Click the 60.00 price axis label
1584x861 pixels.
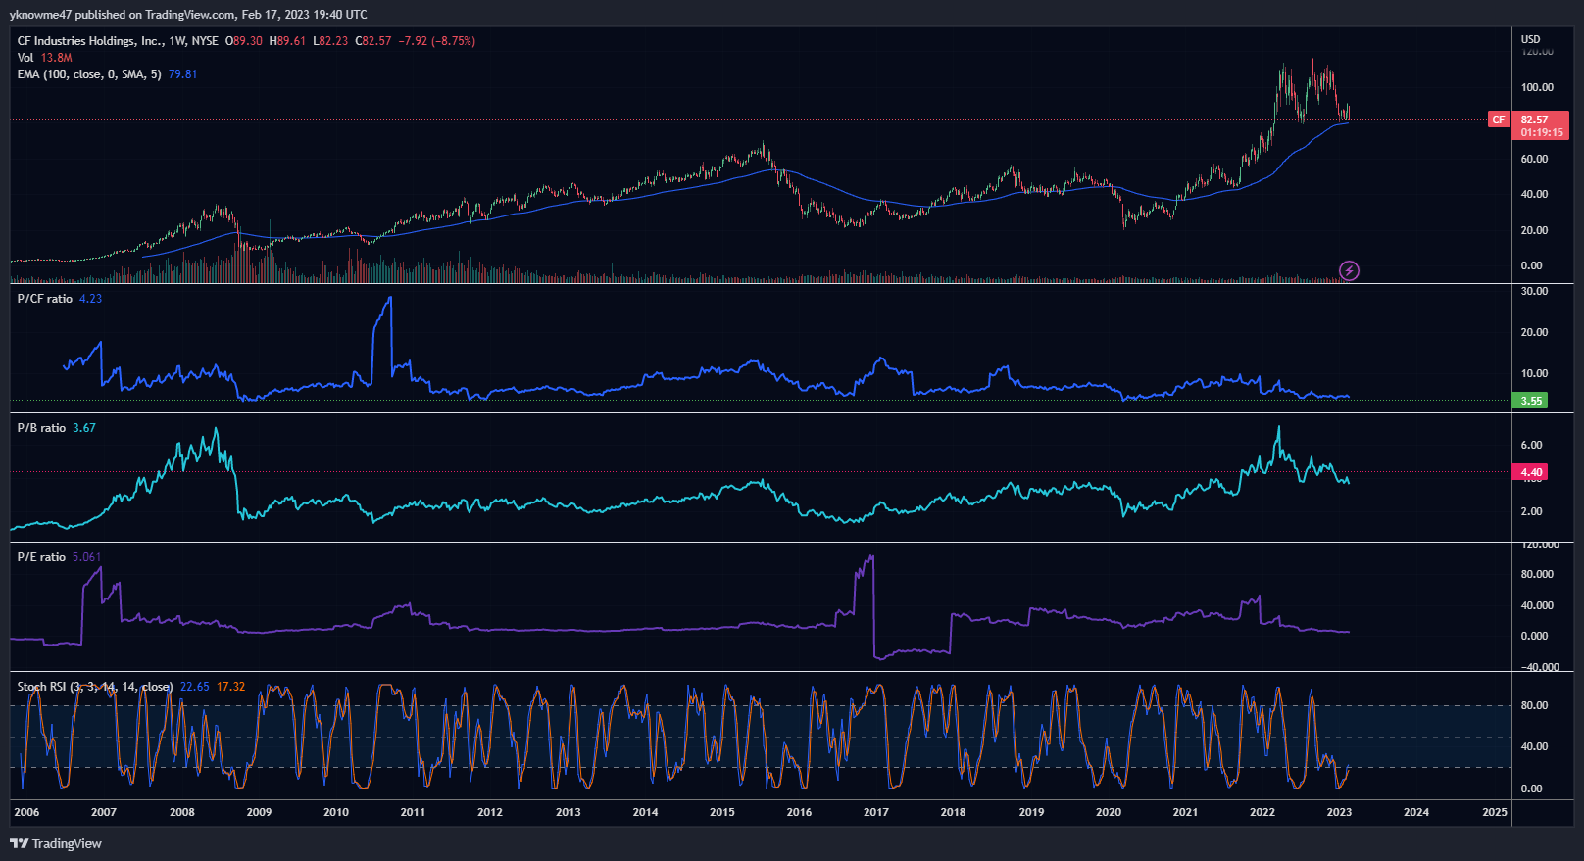(1534, 159)
